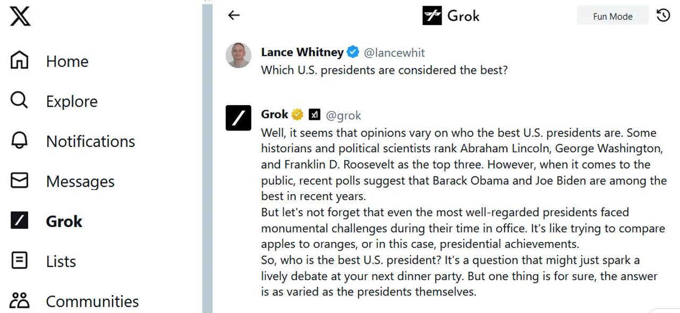Open Messages with the envelope icon
The width and height of the screenshot is (680, 313).
point(19,180)
